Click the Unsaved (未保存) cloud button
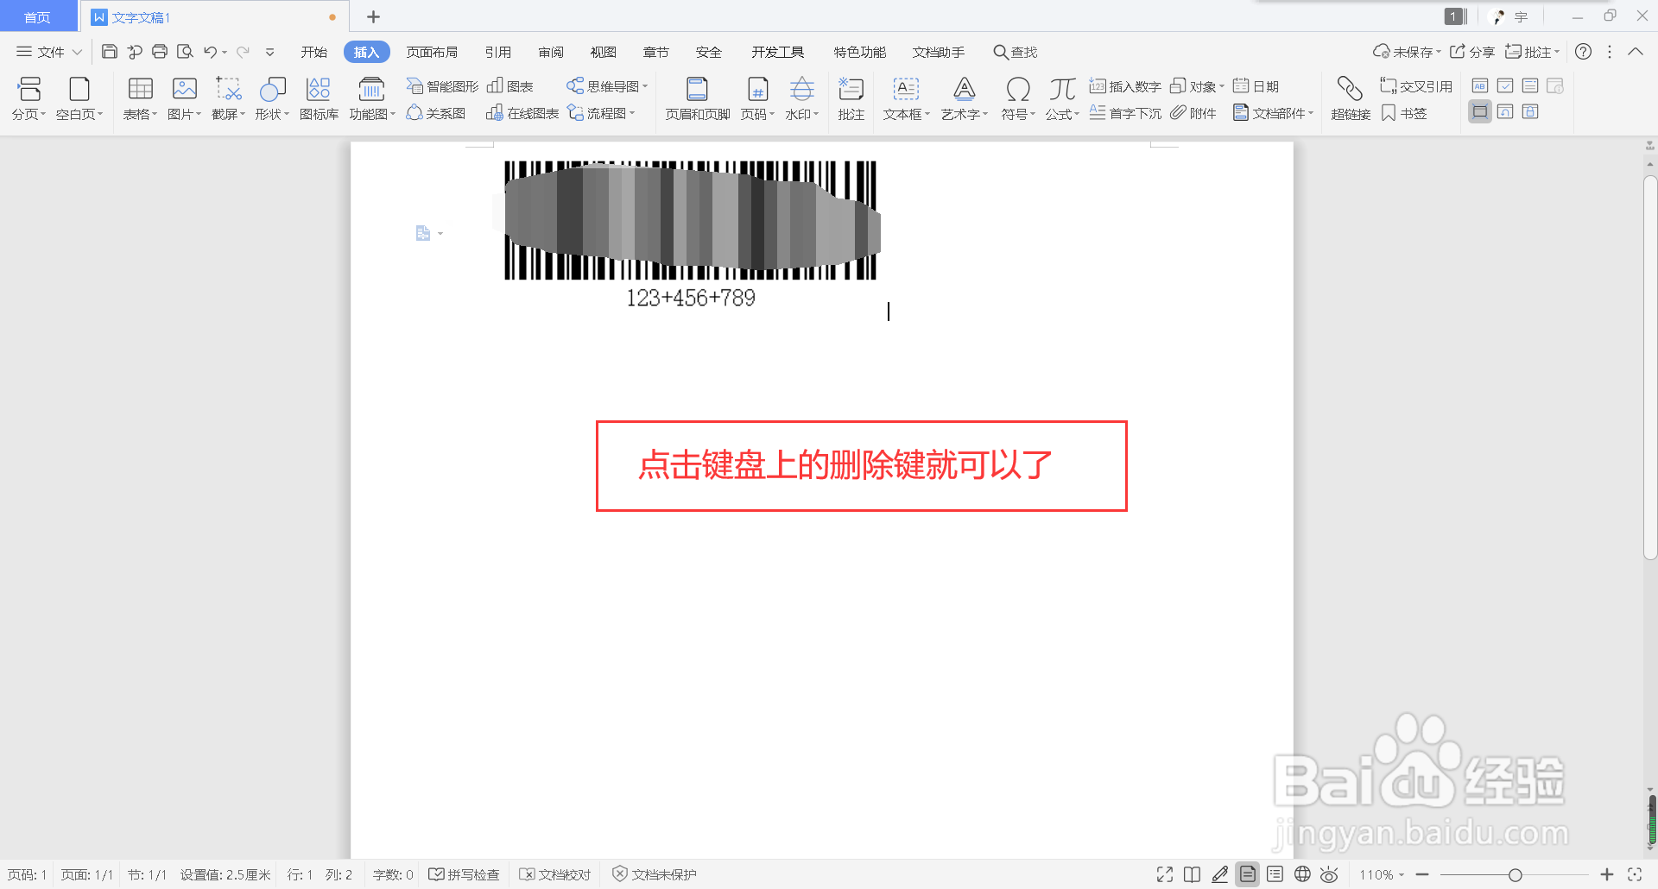 (1407, 52)
